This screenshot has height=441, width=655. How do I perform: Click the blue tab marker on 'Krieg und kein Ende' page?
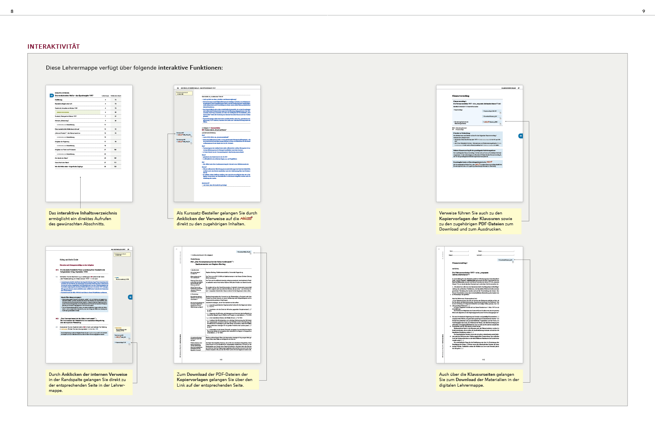point(130,297)
